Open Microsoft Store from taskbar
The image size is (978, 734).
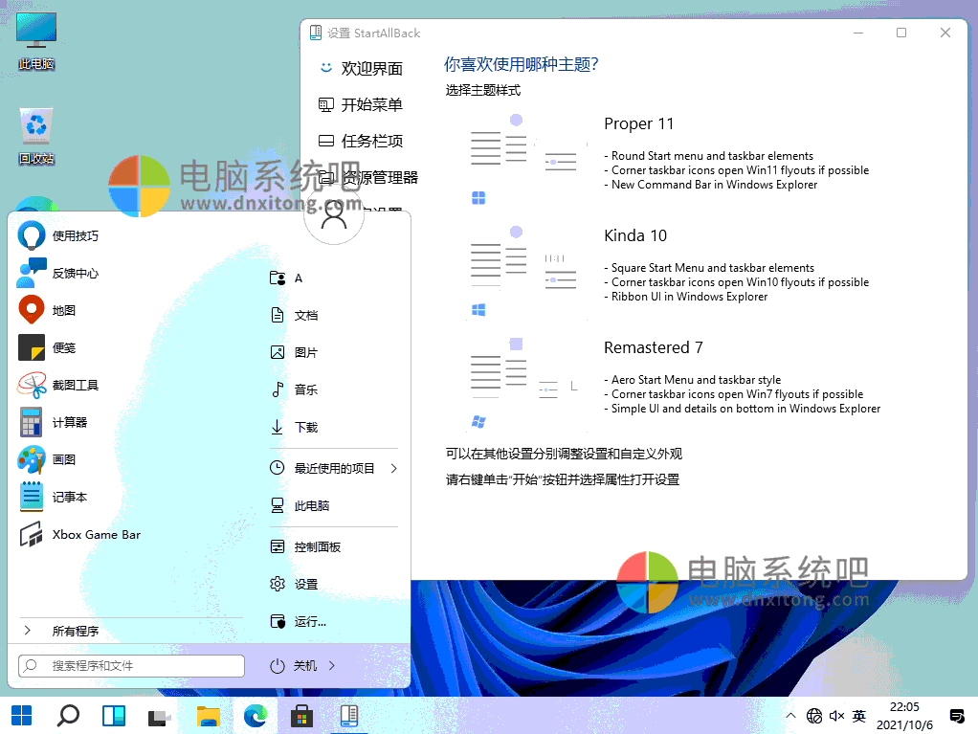(301, 716)
